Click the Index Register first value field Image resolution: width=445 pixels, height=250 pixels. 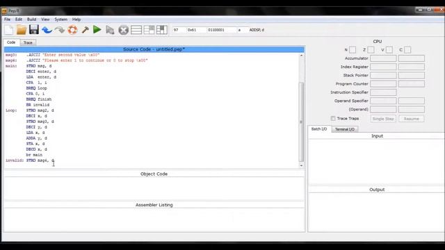[x=383, y=67]
